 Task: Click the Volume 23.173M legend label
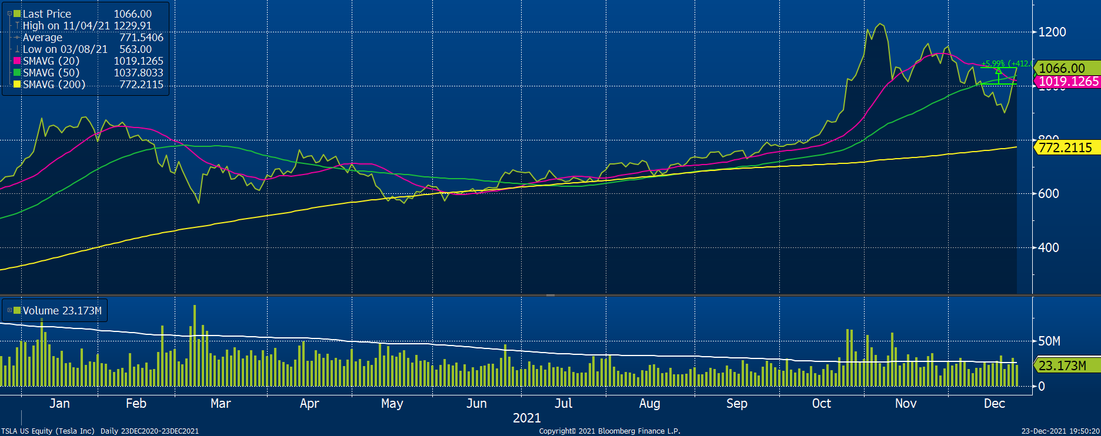coord(62,310)
